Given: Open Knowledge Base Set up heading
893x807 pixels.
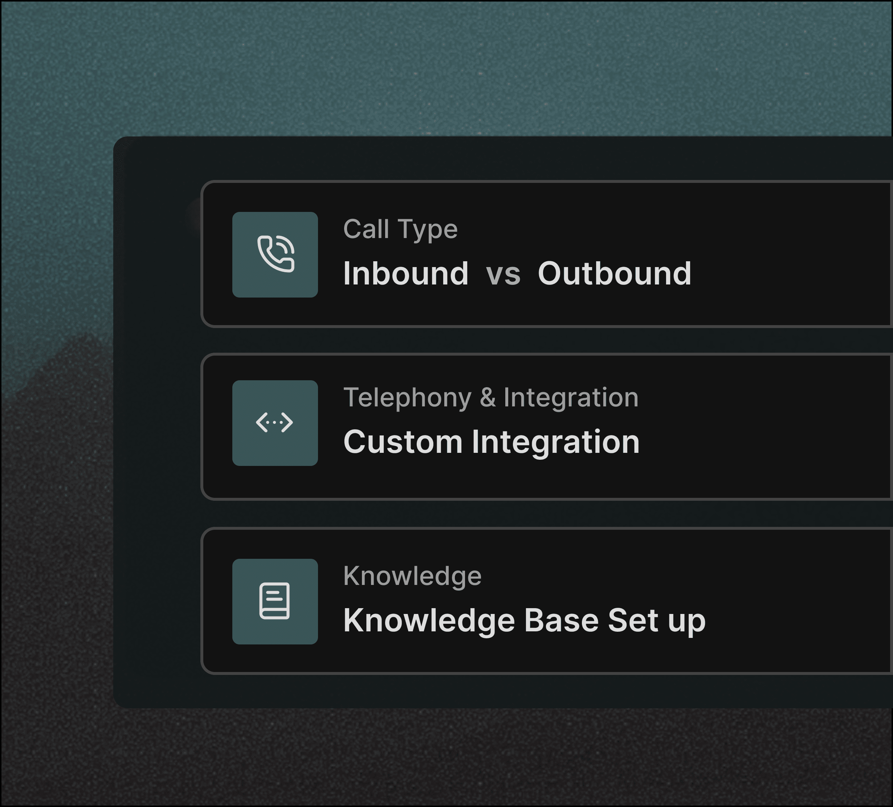Looking at the screenshot, I should pyautogui.click(x=524, y=620).
